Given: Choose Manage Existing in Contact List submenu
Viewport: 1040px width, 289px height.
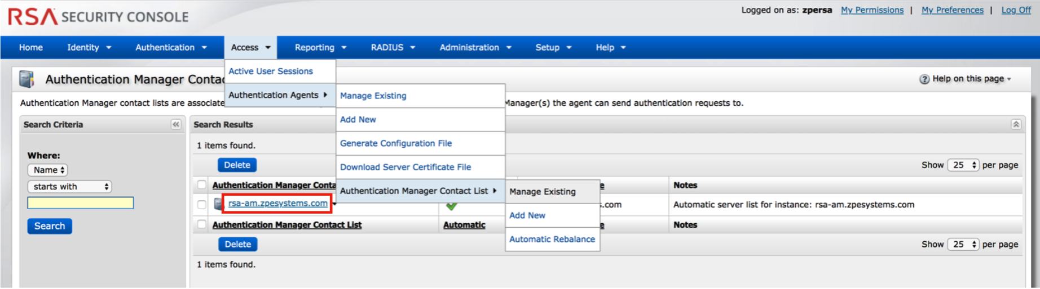Looking at the screenshot, I should click(x=552, y=192).
